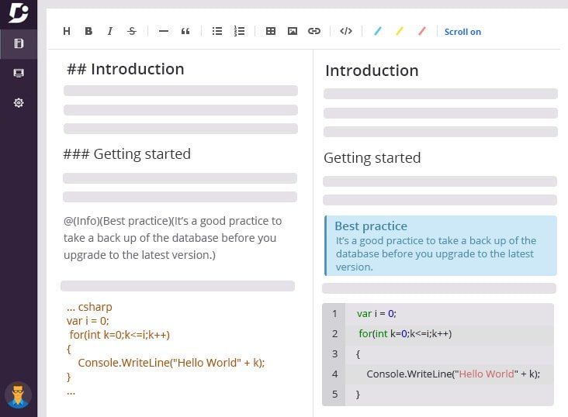Click the 'var i = 0;' line in the editor
Image resolution: width=568 pixels, height=417 pixels.
[x=88, y=321]
